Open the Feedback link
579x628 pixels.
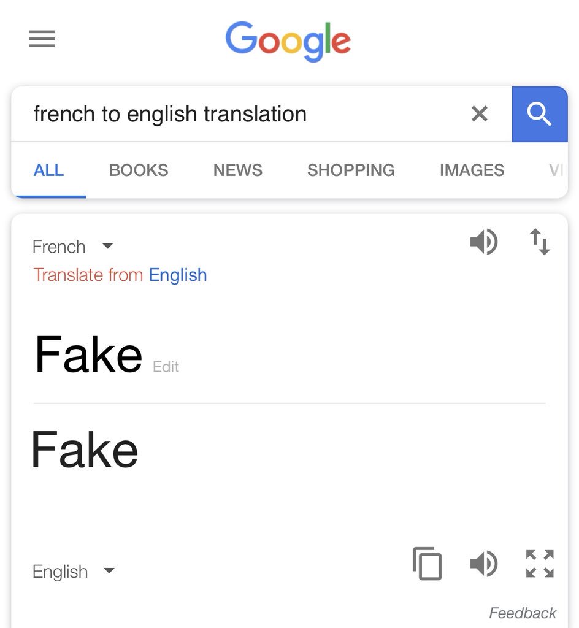(x=523, y=613)
